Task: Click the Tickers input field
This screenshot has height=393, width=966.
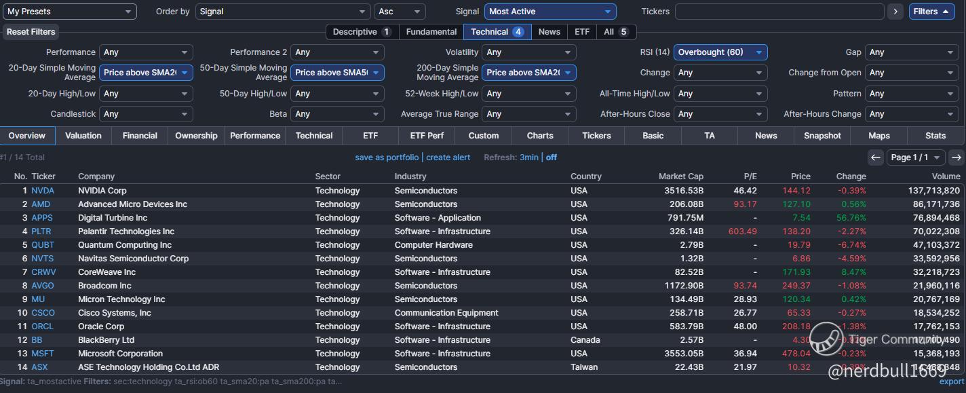Action: pyautogui.click(x=779, y=12)
